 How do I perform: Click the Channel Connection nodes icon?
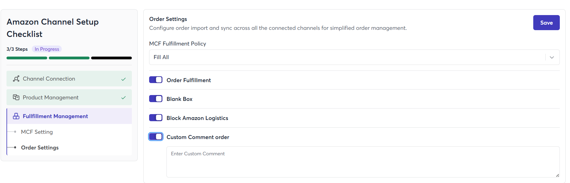(16, 79)
